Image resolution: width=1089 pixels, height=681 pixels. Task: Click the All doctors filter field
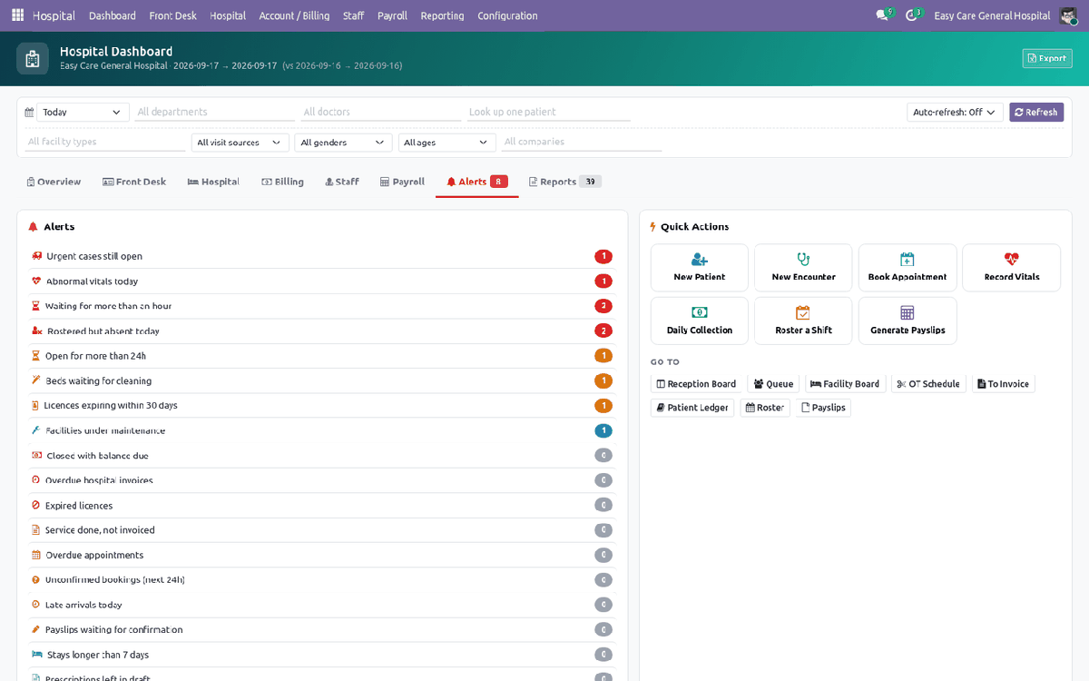point(380,113)
